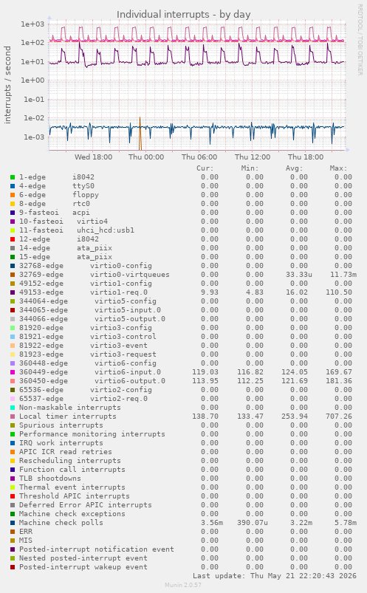The image size is (367, 593).
Task: Select the TLB shootdowns legend label
Action: click(x=50, y=479)
